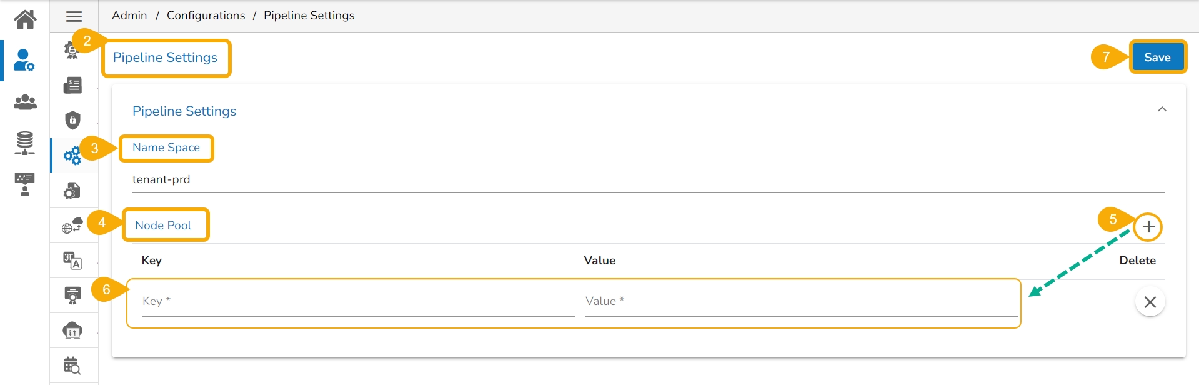The width and height of the screenshot is (1199, 385).
Task: Click Admin in the breadcrumb
Action: click(129, 16)
